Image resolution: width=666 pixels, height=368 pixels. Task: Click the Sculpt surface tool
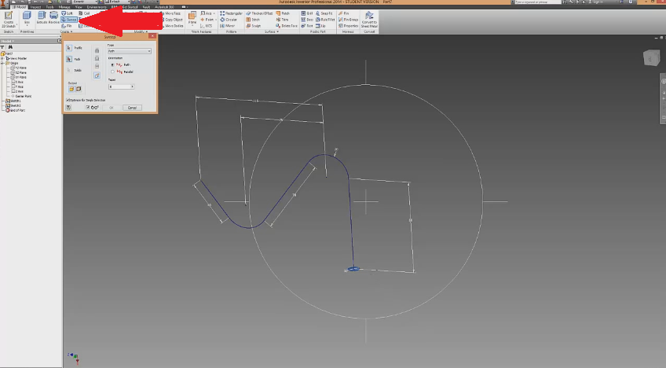tap(254, 26)
